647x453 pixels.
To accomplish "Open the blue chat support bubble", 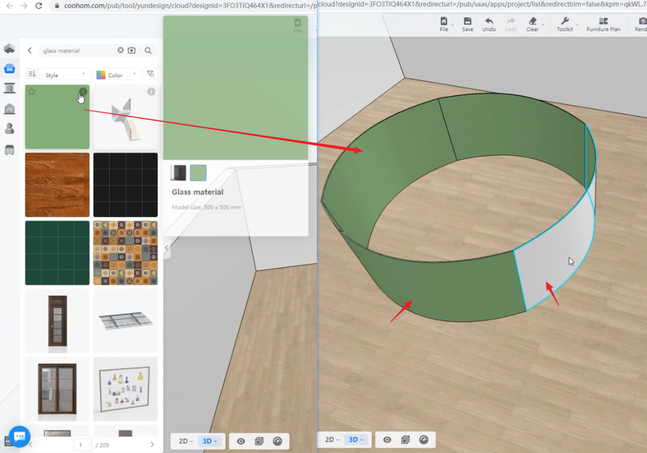I will [19, 436].
